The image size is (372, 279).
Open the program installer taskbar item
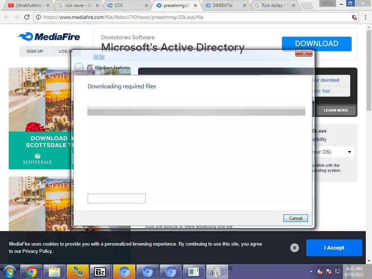click(x=217, y=272)
